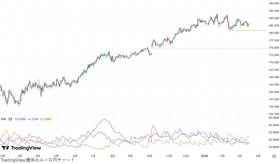
Task: Select the solid yellow horizontal support line
Action: pyautogui.click(x=248, y=30)
